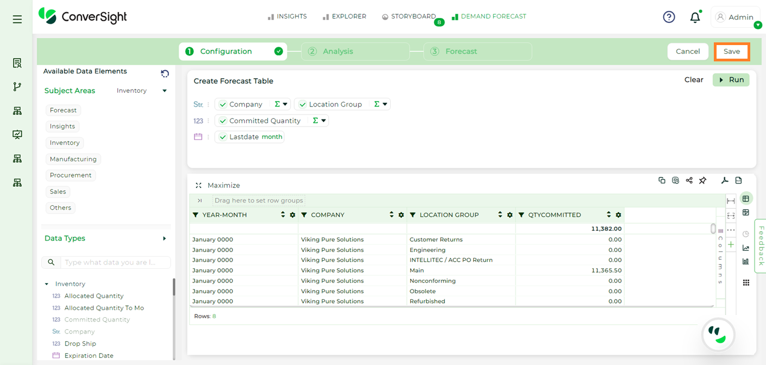The width and height of the screenshot is (766, 365).
Task: Export table as PDF icon
Action: 724,180
